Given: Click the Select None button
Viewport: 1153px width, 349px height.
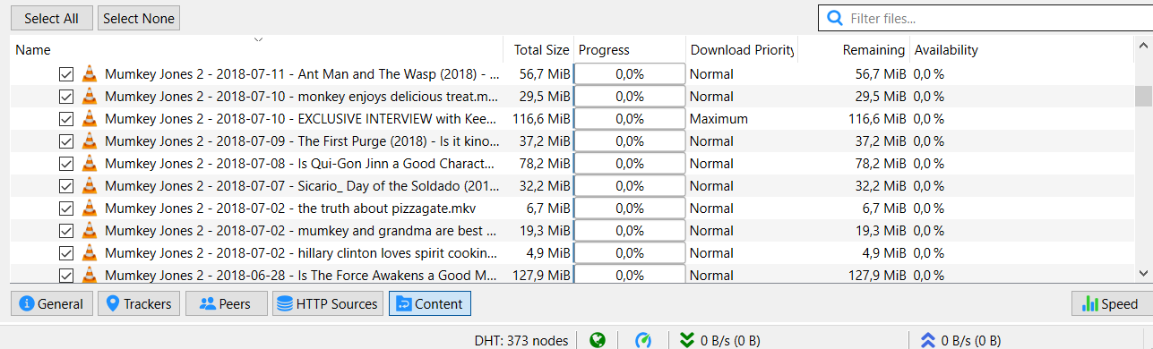Looking at the screenshot, I should click(138, 18).
